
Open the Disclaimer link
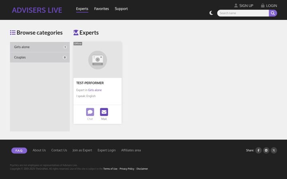pyautogui.click(x=142, y=169)
